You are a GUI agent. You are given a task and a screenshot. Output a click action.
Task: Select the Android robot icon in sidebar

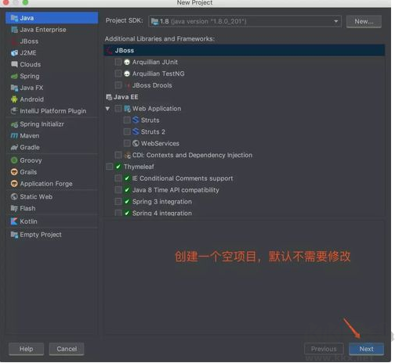tap(14, 99)
